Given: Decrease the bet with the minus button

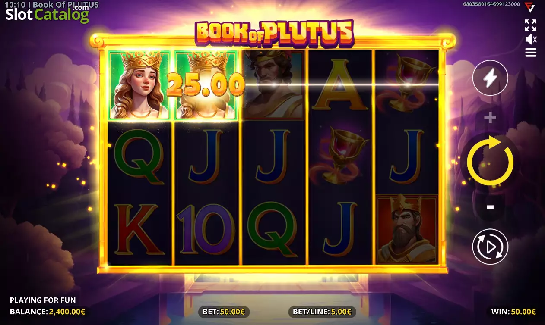Looking at the screenshot, I should (x=490, y=207).
